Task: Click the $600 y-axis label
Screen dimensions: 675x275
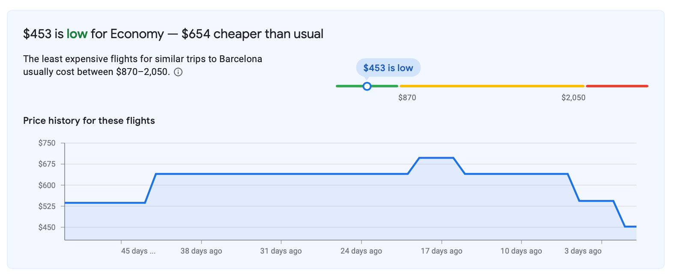Action: pyautogui.click(x=47, y=185)
